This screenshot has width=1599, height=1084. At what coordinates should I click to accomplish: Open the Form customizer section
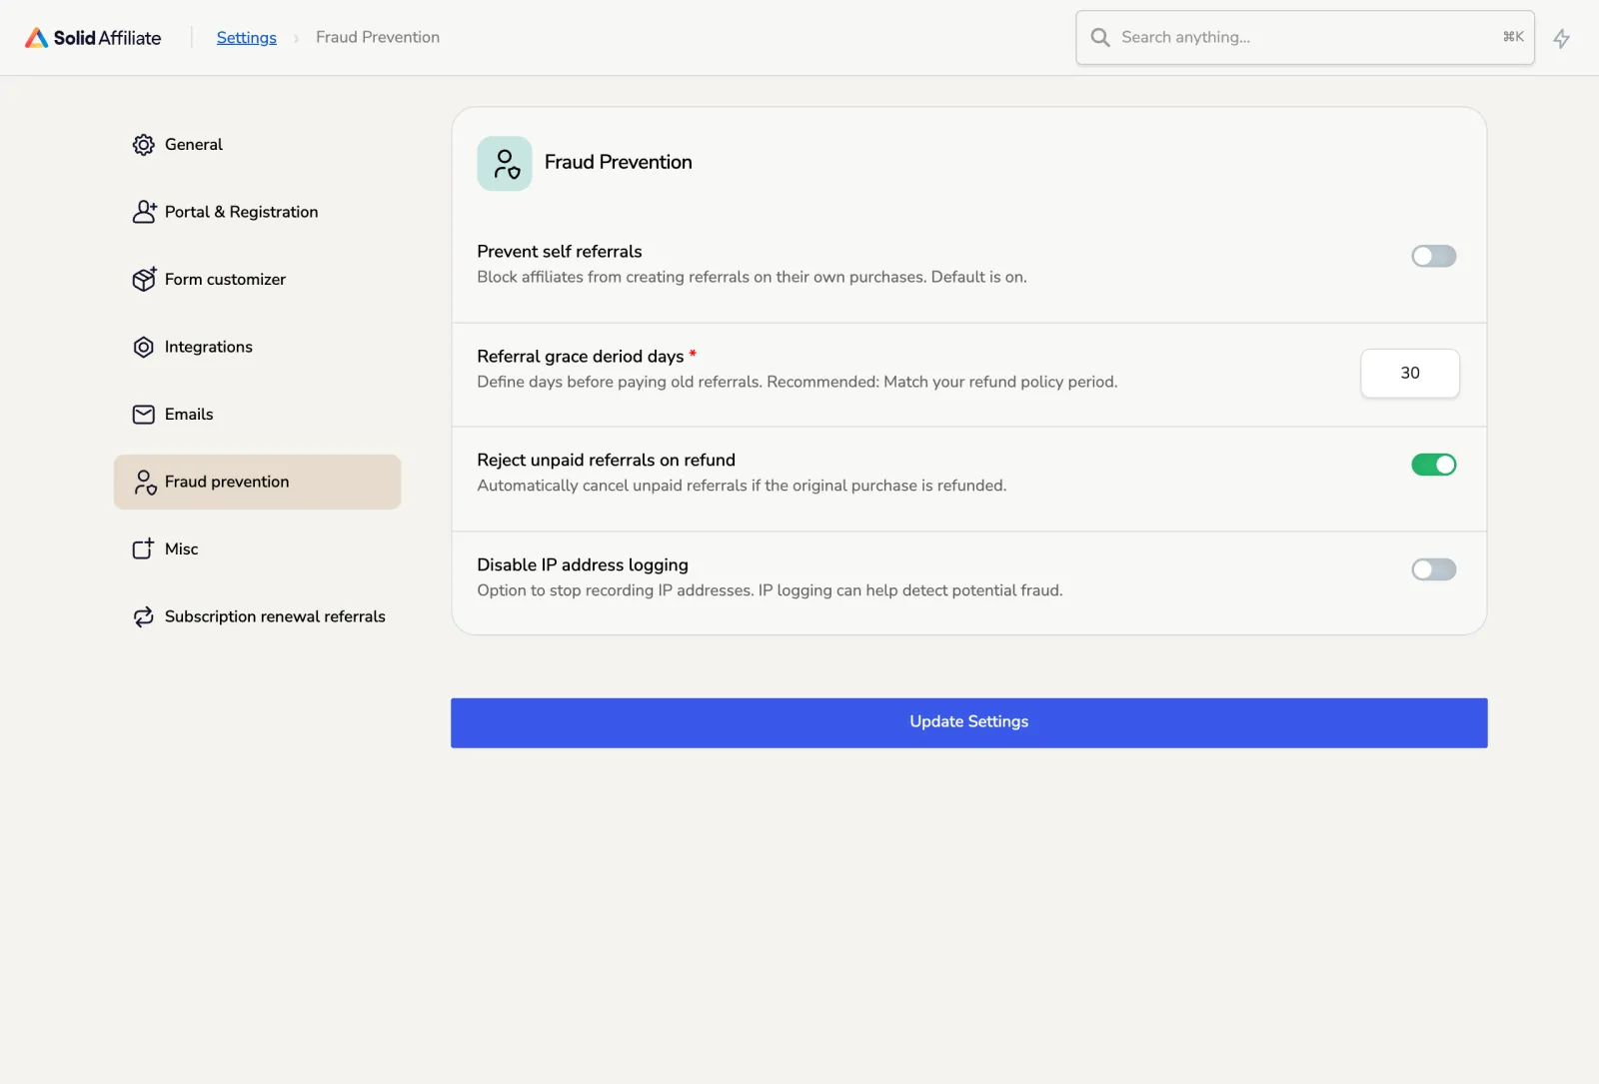pos(257,280)
